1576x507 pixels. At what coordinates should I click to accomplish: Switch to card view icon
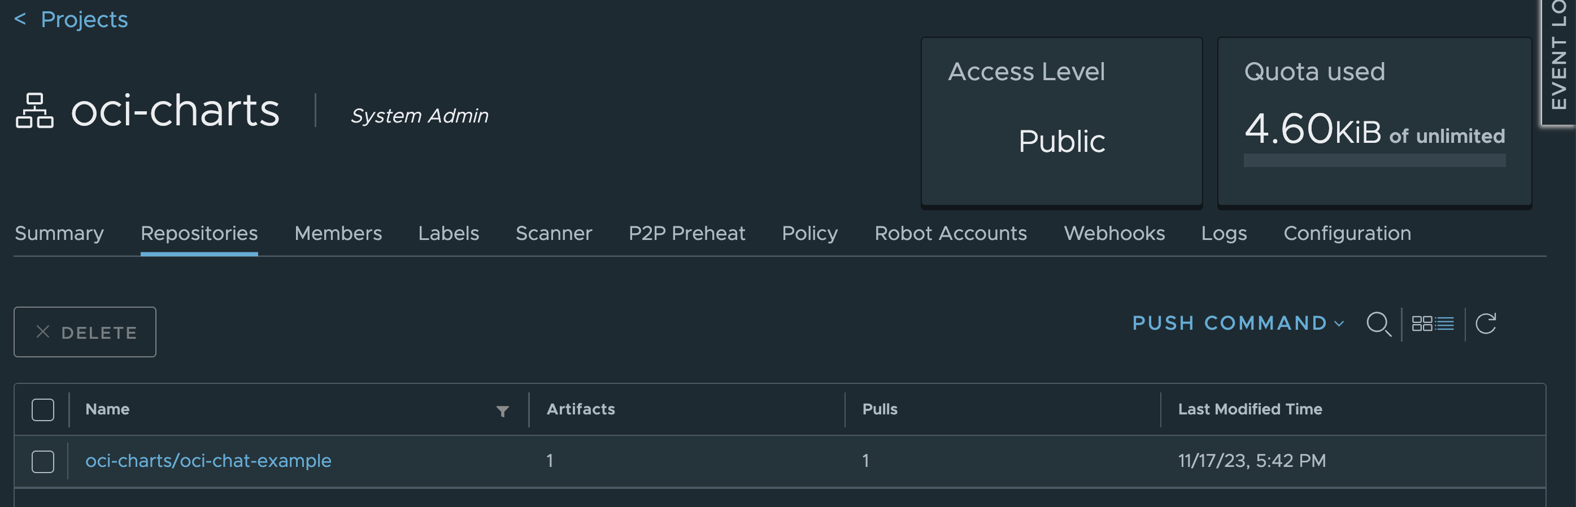1421,324
